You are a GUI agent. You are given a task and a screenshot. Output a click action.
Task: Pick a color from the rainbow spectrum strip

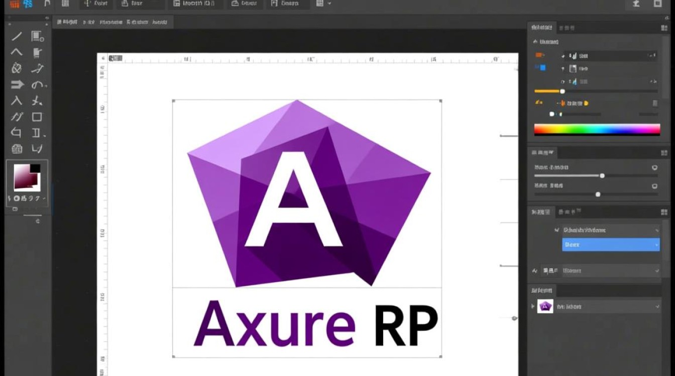tap(598, 130)
